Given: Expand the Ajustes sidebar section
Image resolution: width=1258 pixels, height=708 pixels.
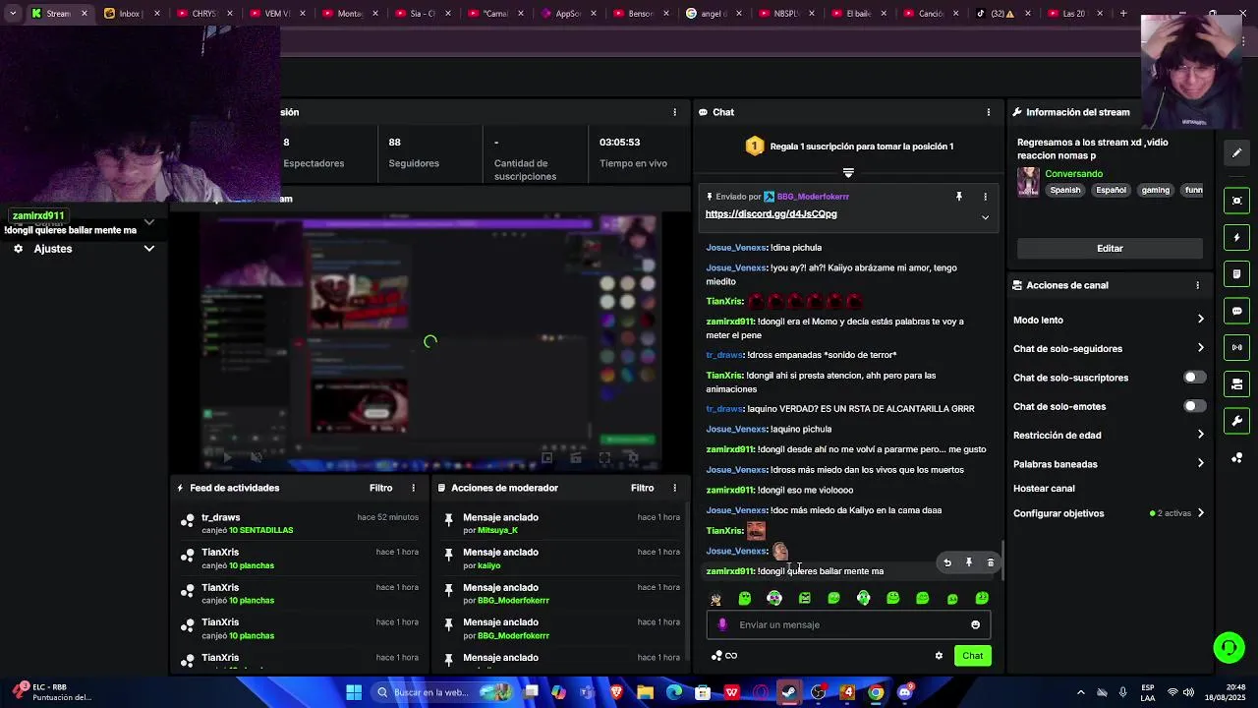Looking at the screenshot, I should click(149, 249).
